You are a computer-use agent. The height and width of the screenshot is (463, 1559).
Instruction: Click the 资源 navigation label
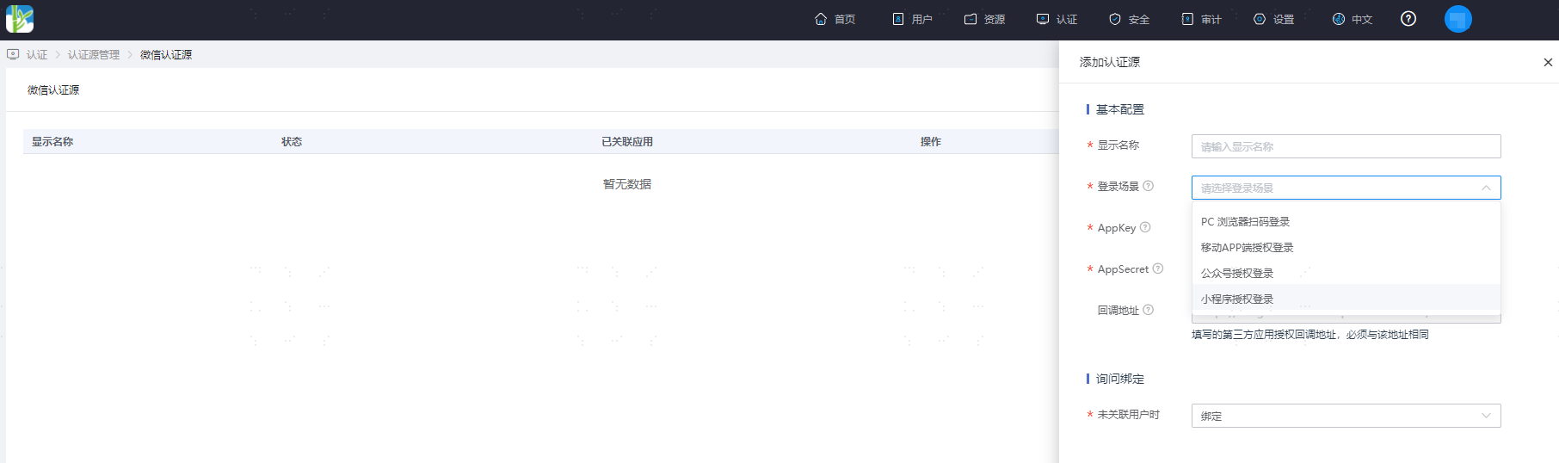[995, 19]
